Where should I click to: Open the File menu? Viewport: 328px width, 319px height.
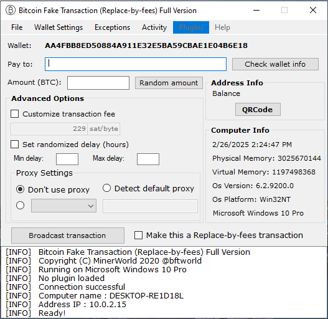17,27
